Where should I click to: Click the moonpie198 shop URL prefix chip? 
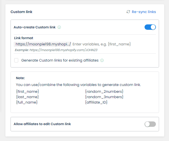[x=42, y=44]
